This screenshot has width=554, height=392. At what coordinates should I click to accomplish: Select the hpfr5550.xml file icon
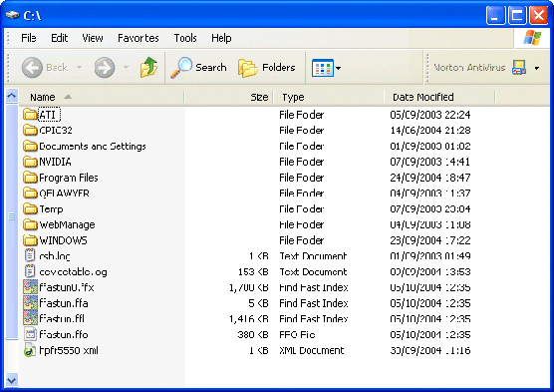[30, 350]
